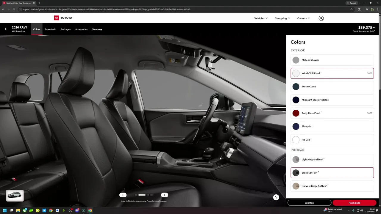Screen dimensions: 381x214
Task: Open the Owners dropdown menu
Action: click(303, 18)
